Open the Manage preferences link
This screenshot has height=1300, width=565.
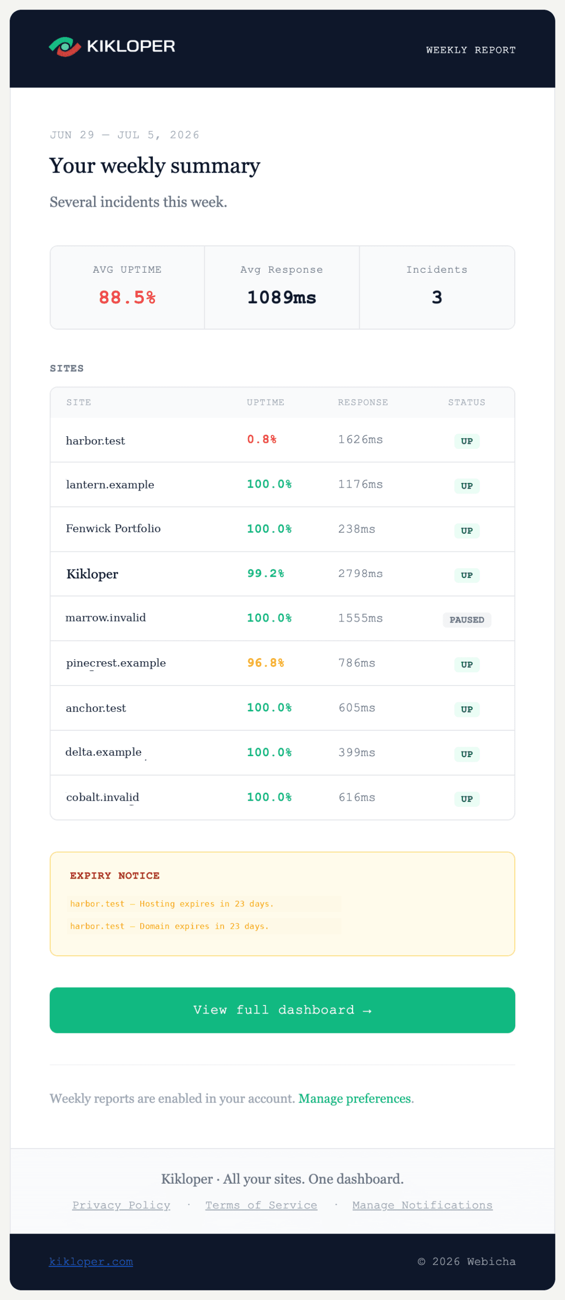[x=355, y=1099]
